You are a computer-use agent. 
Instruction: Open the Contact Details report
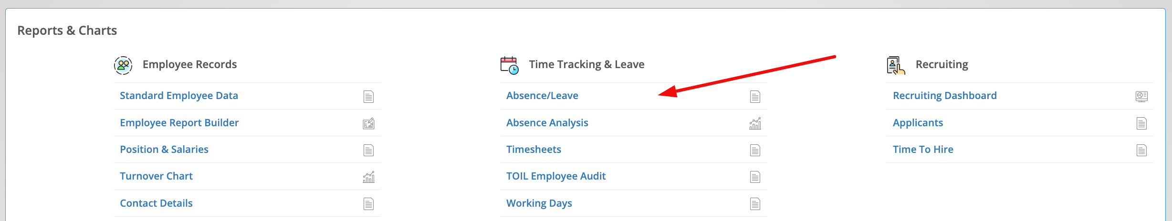tap(156, 203)
